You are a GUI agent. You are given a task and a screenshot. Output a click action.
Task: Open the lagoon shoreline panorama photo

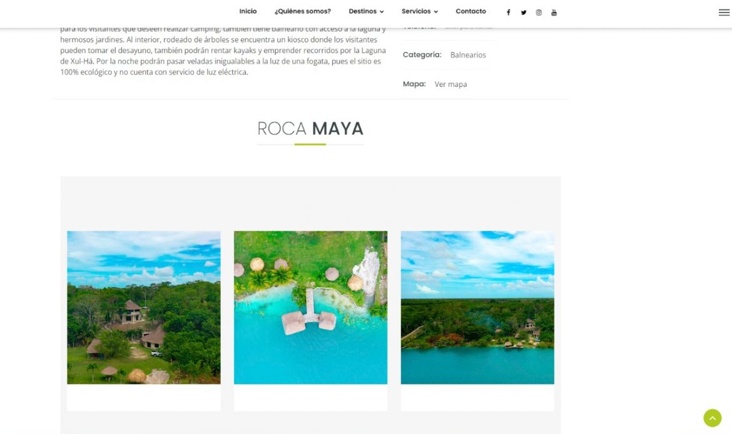[x=477, y=308]
